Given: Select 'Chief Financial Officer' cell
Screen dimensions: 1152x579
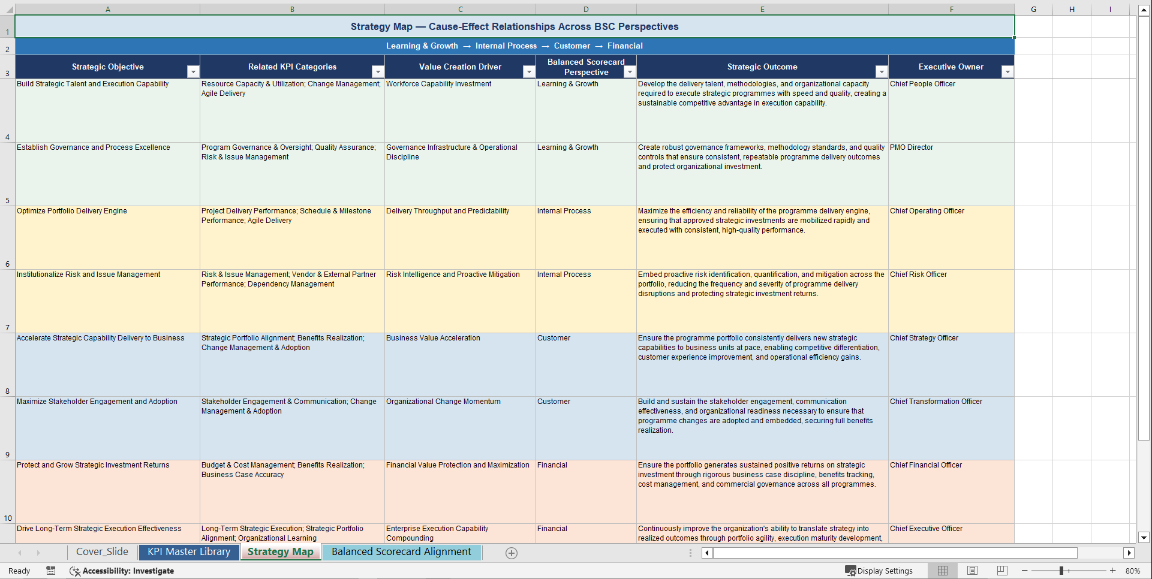Looking at the screenshot, I should tap(951, 492).
